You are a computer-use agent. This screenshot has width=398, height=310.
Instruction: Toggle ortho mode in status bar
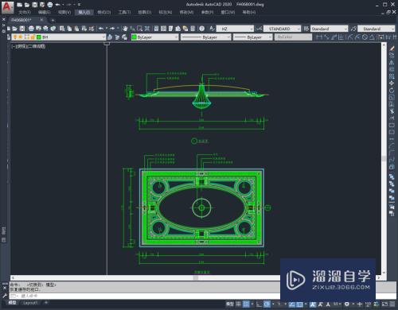coord(259,304)
